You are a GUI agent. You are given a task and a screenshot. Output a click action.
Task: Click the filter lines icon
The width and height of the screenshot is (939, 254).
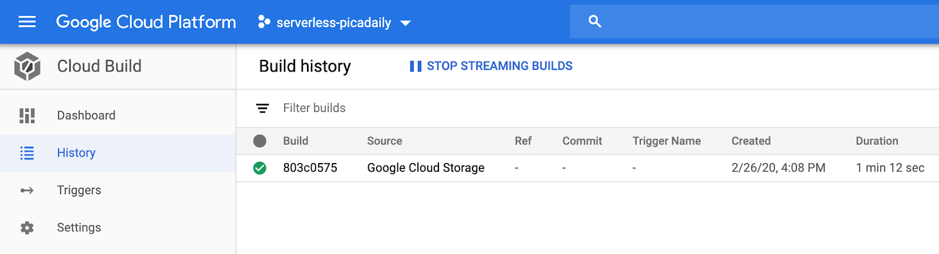click(x=262, y=108)
